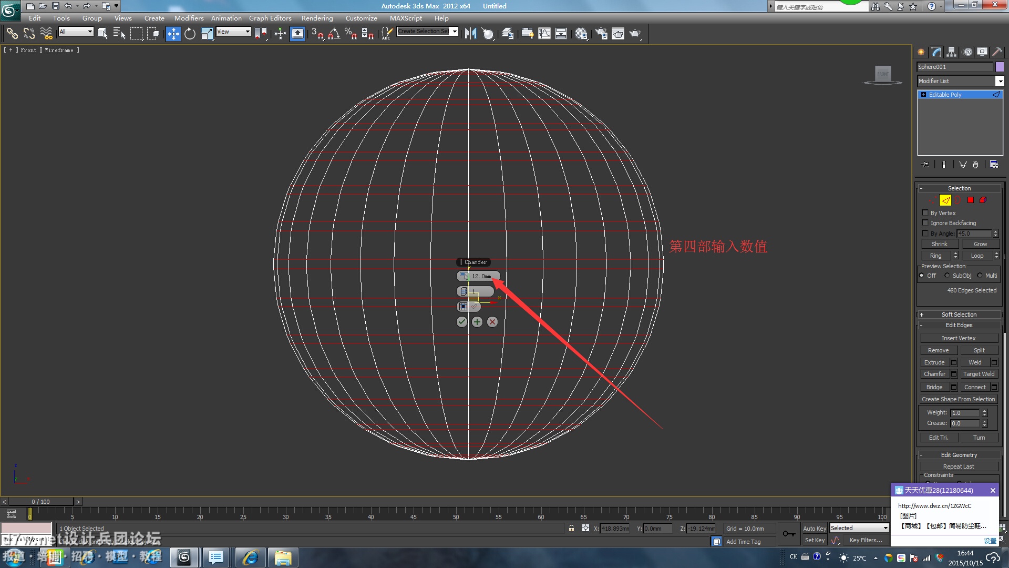Viewport: 1009px width, 568px height.
Task: Select the Link tool in toolbar
Action: click(12, 34)
